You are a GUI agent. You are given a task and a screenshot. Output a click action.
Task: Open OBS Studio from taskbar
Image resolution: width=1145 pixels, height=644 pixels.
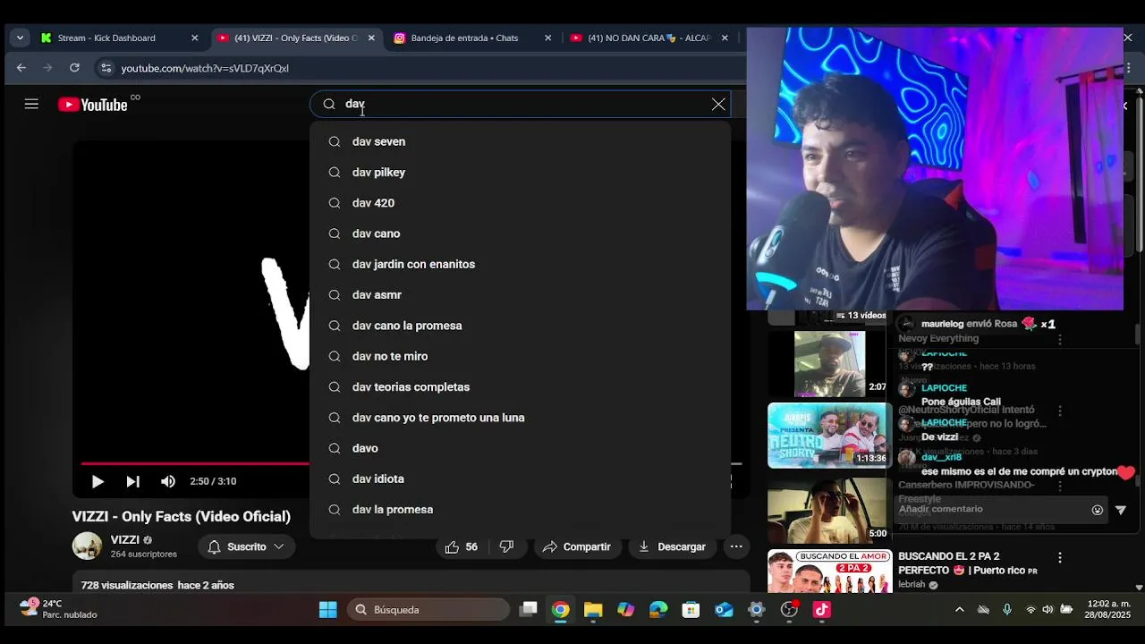[789, 610]
